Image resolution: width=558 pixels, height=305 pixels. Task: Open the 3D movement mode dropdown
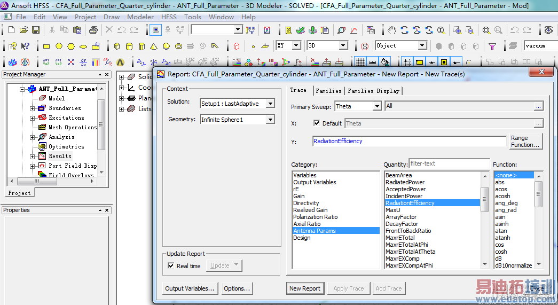coord(343,45)
